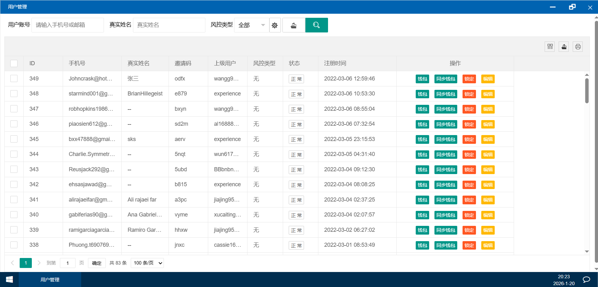Open the 100 条/页 page size dropdown
This screenshot has width=598, height=287.
click(147, 263)
